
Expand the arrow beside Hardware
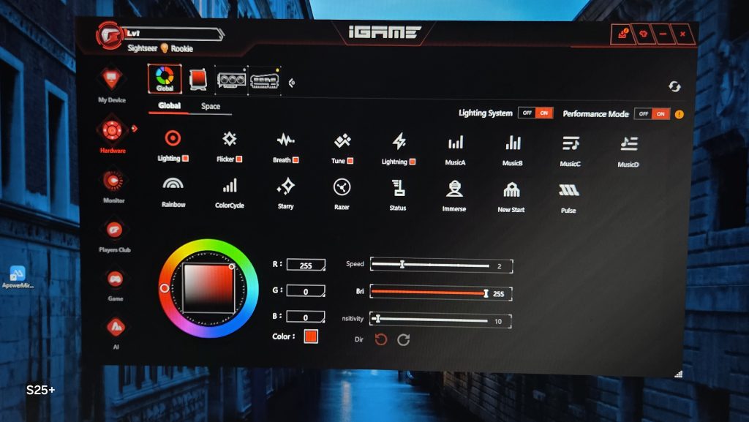point(135,129)
